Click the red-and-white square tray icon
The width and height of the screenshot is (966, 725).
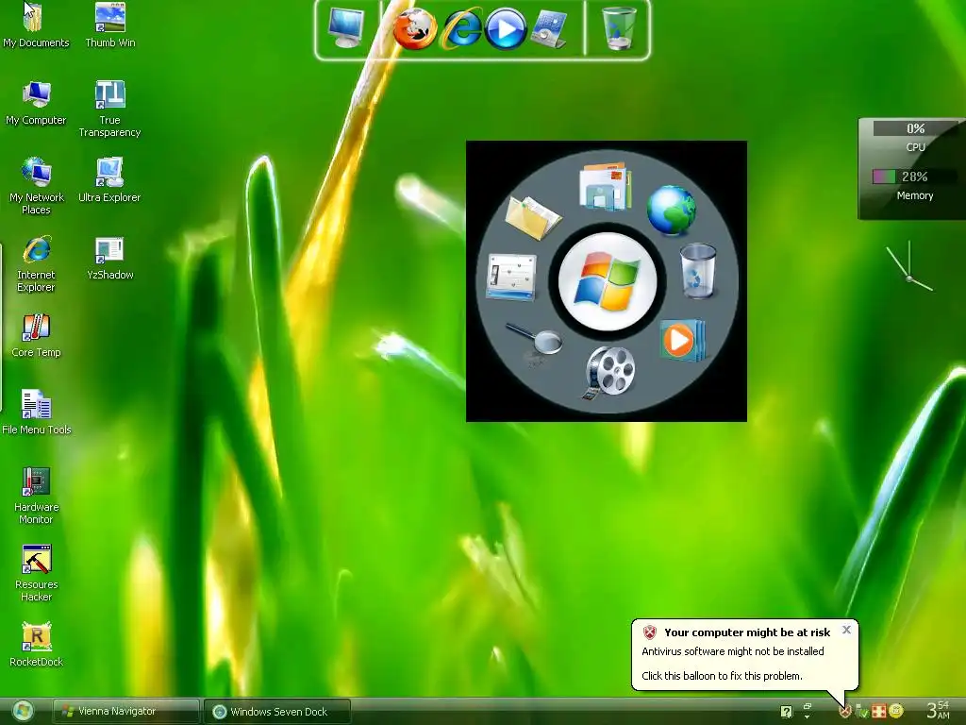pos(879,712)
